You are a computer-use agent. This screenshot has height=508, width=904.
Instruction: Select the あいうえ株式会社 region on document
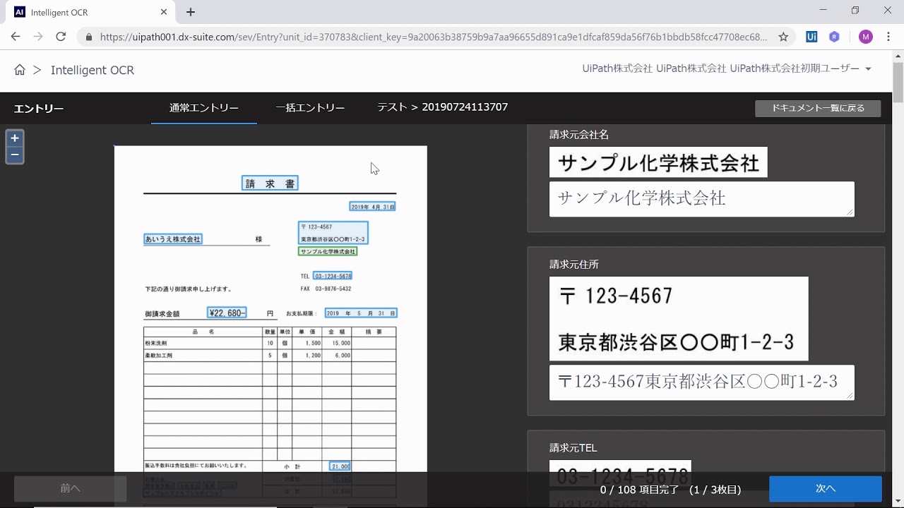[x=173, y=239]
